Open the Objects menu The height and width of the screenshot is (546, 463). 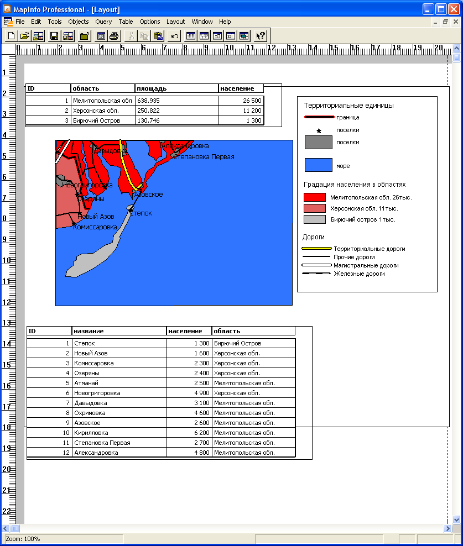(79, 22)
